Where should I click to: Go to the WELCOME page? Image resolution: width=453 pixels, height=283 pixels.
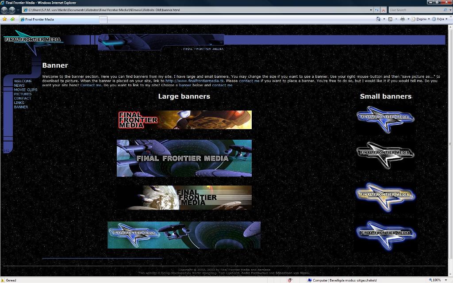(x=23, y=81)
